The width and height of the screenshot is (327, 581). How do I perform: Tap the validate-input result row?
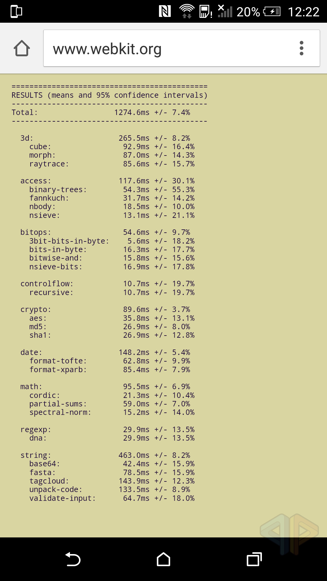[112, 498]
